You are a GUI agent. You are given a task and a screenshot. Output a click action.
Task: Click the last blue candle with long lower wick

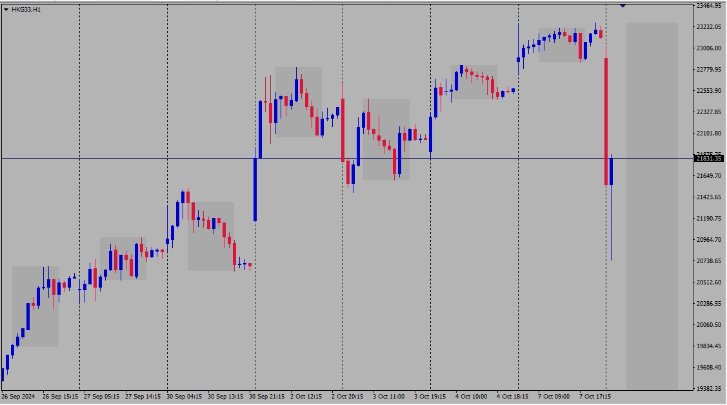[611, 172]
